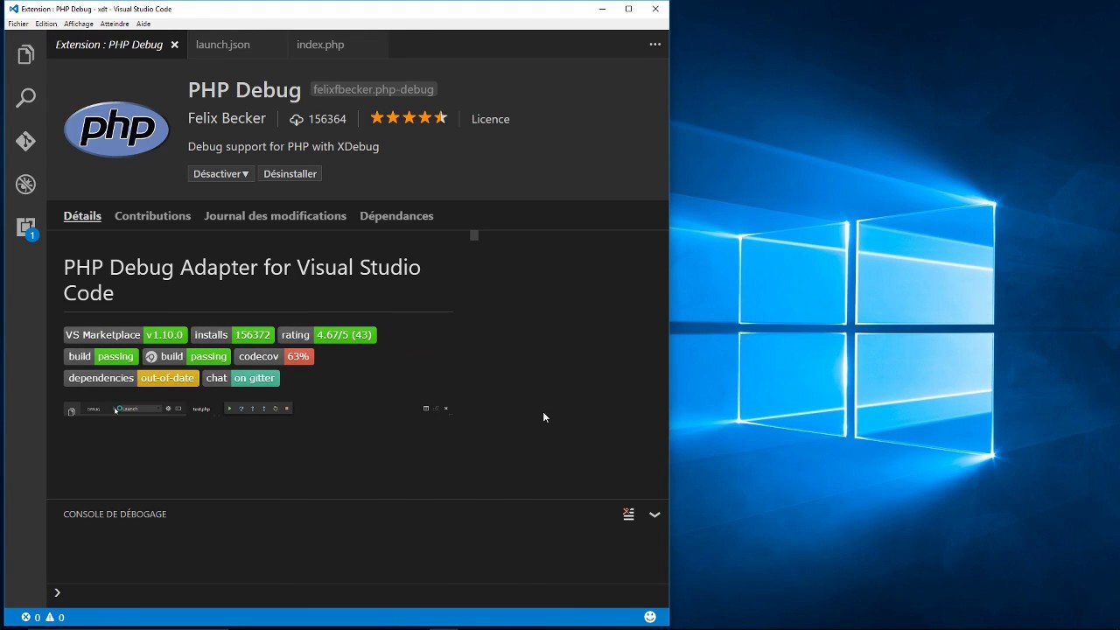Click the debug console input prompt
This screenshot has width=1120, height=630.
(x=359, y=592)
